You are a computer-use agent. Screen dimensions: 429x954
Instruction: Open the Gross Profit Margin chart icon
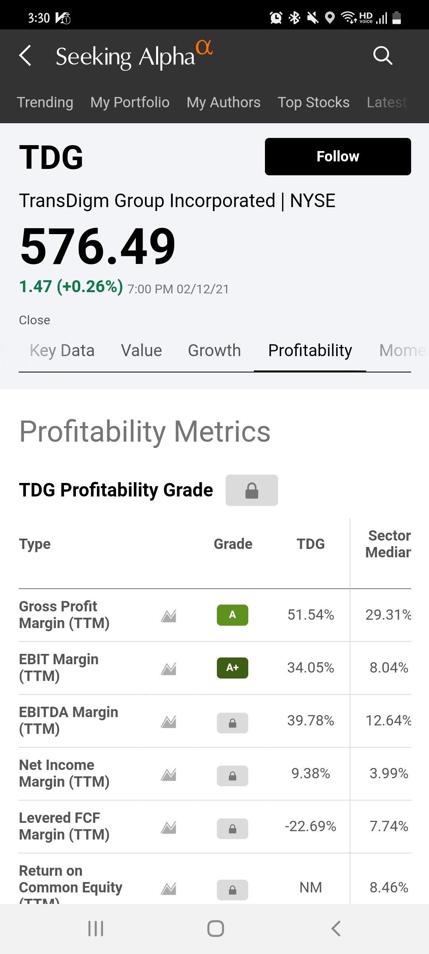(x=168, y=616)
